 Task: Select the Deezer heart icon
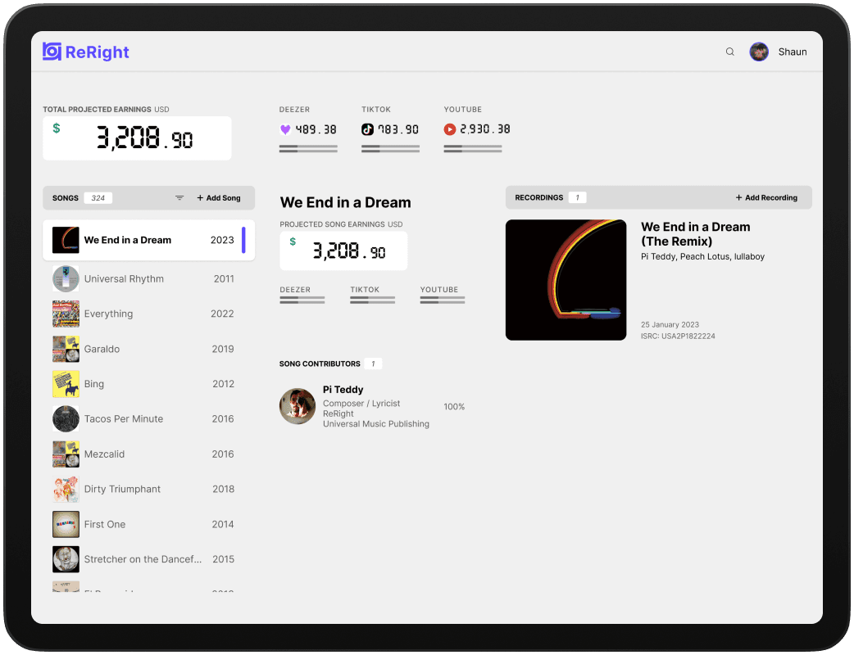click(287, 129)
